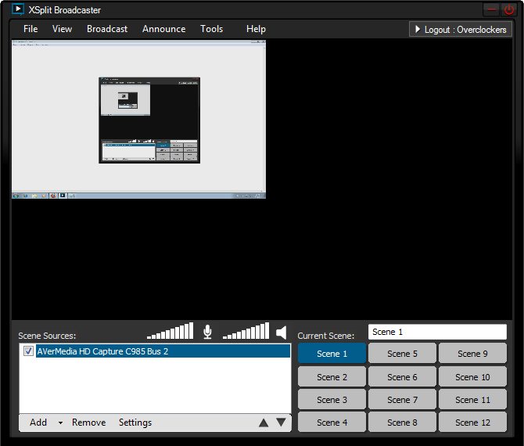Image resolution: width=524 pixels, height=446 pixels.
Task: Click the Add source button
Action: pos(38,423)
